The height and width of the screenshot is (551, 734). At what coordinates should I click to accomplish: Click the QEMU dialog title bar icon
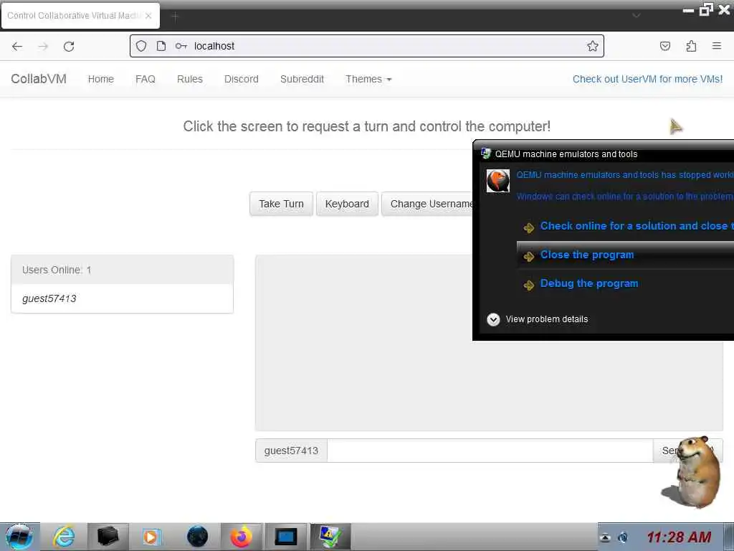[485, 154]
